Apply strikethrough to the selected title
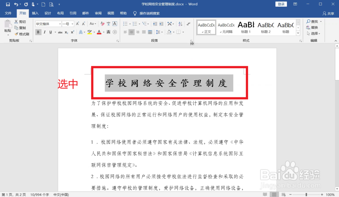 (x=60, y=32)
